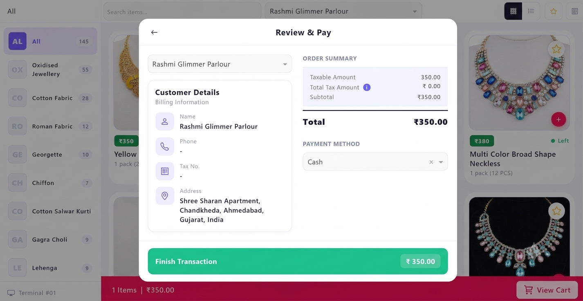
Task: Open the top bar Rashmi Glimmer Parlour dropdown
Action: tap(343, 11)
